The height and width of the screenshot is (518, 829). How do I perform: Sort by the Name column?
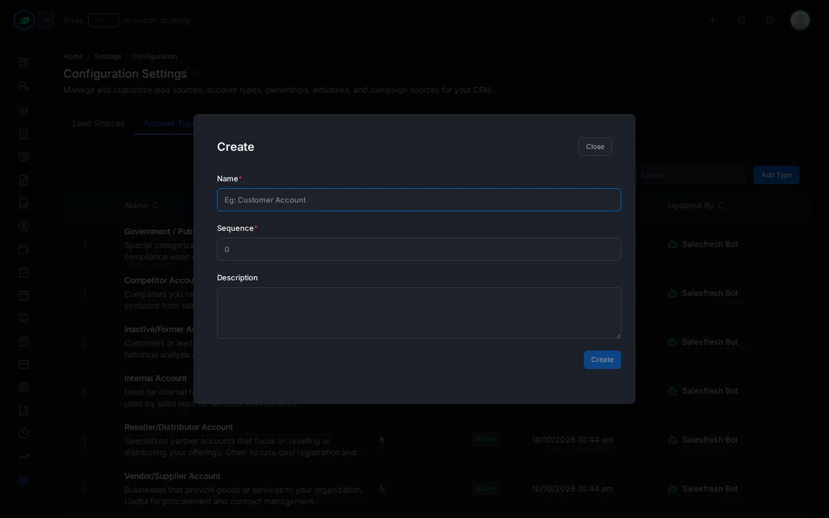[142, 205]
